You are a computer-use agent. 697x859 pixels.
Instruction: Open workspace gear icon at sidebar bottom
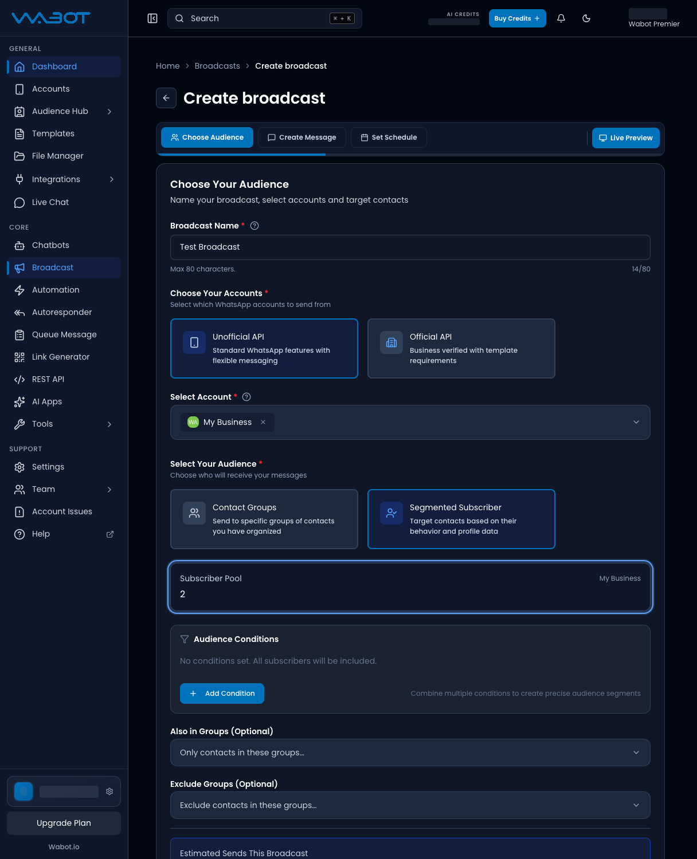coord(109,791)
